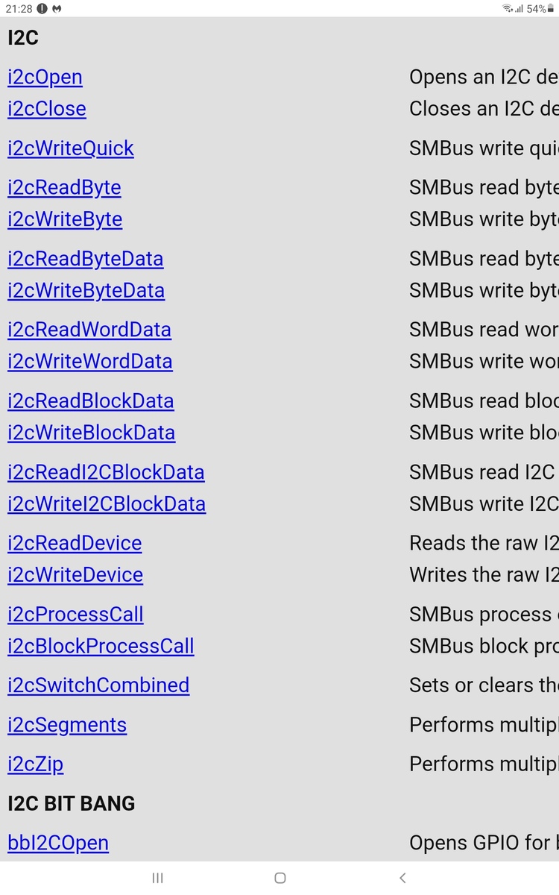
Task: Follow the i2cWriteQuick link
Action: point(71,148)
